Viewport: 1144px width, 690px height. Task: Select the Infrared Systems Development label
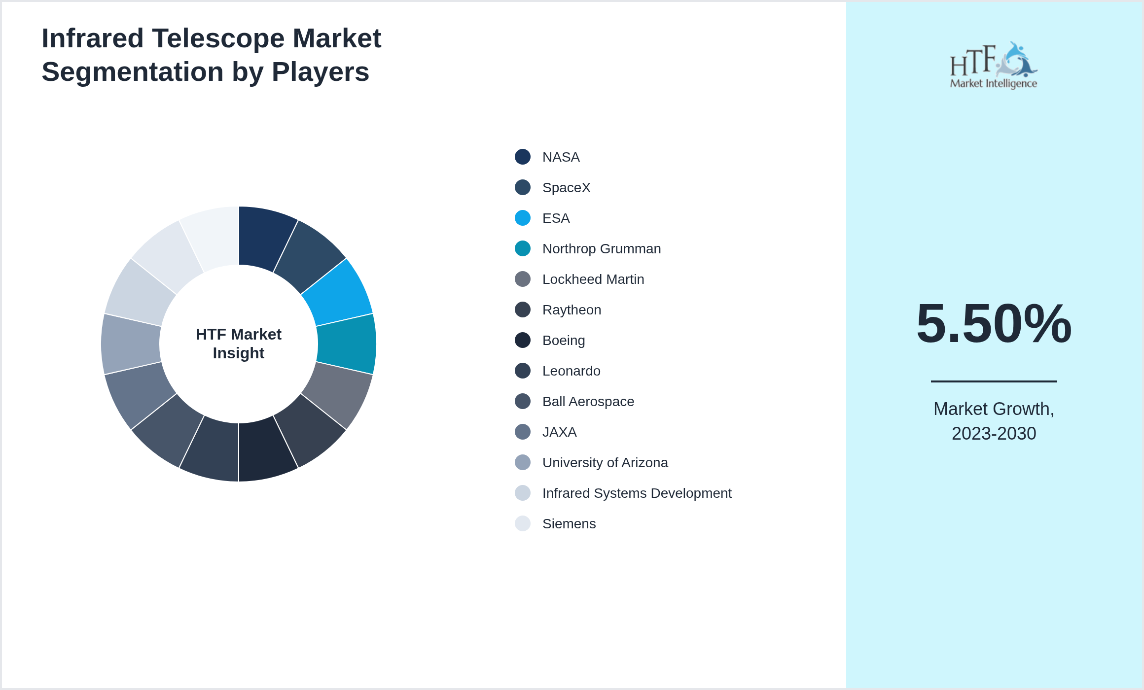coord(637,493)
